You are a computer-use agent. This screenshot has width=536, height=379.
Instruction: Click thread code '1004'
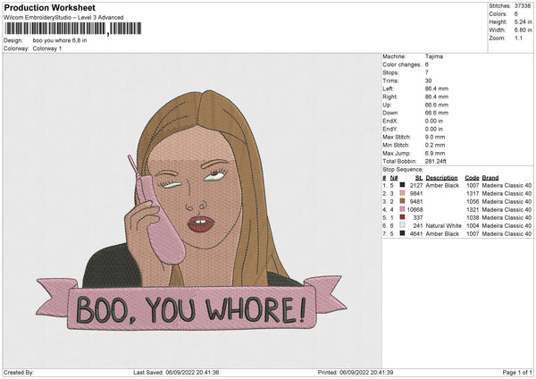coord(473,225)
